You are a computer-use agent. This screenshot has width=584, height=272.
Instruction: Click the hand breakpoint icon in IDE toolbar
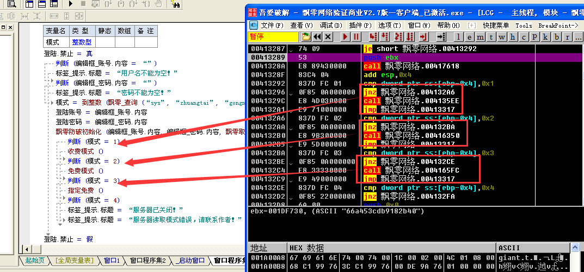[159, 4]
